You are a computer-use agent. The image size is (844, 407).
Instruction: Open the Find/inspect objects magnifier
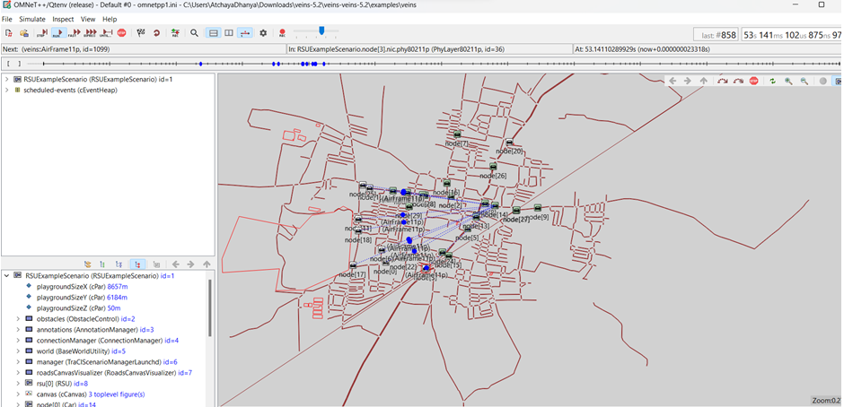pyautogui.click(x=194, y=33)
